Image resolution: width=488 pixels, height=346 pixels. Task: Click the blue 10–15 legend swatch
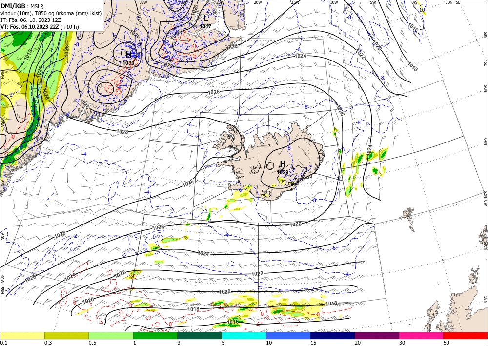(288, 335)
